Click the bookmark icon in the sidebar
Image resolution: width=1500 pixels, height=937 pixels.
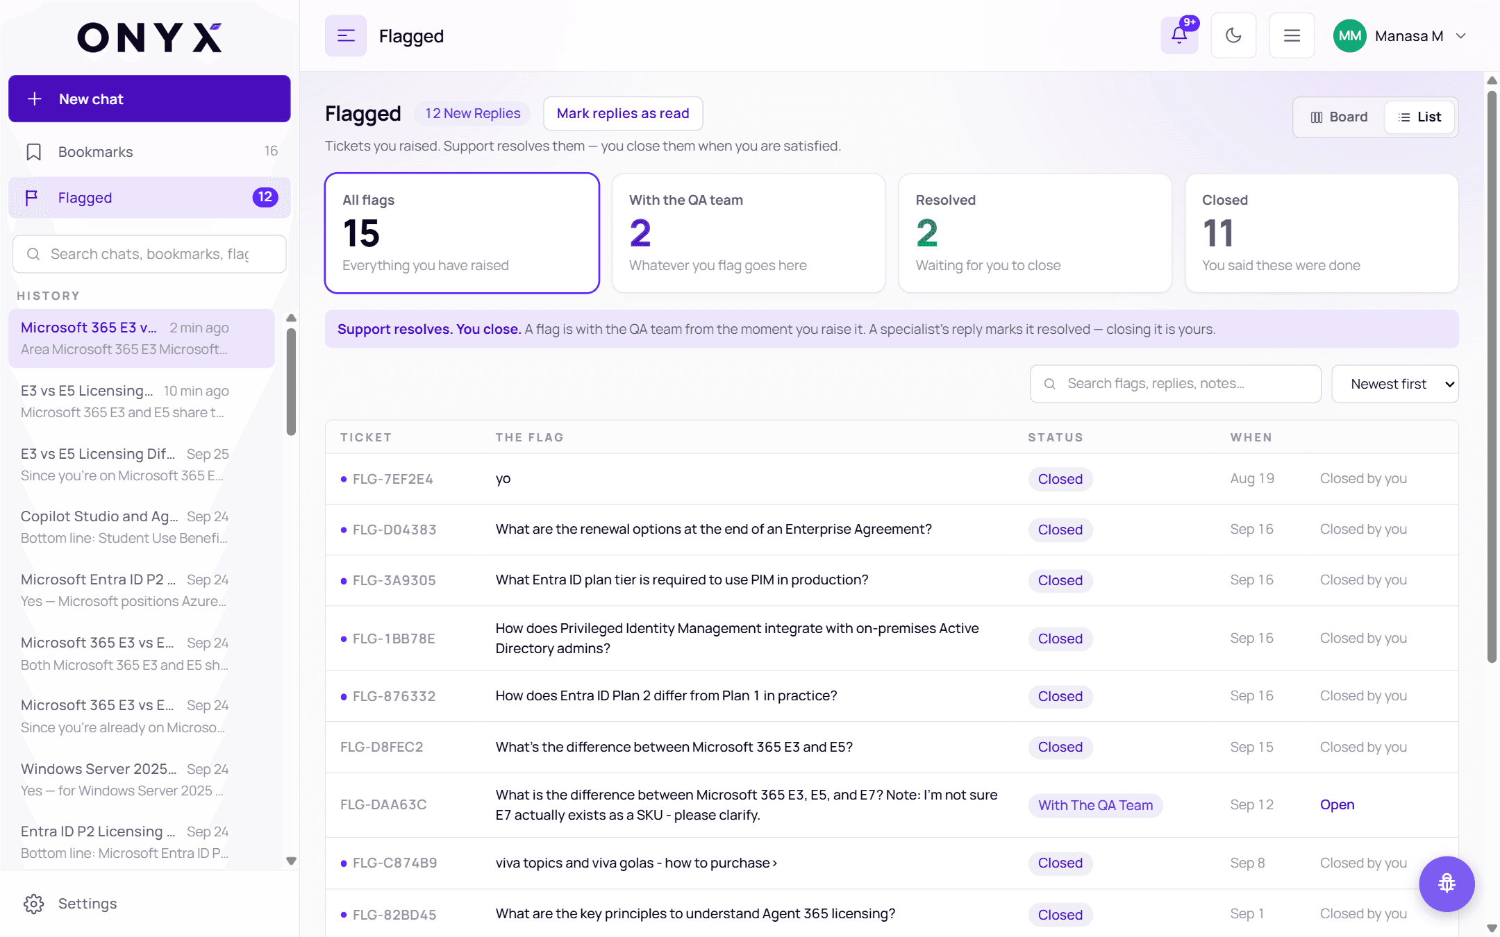33,152
